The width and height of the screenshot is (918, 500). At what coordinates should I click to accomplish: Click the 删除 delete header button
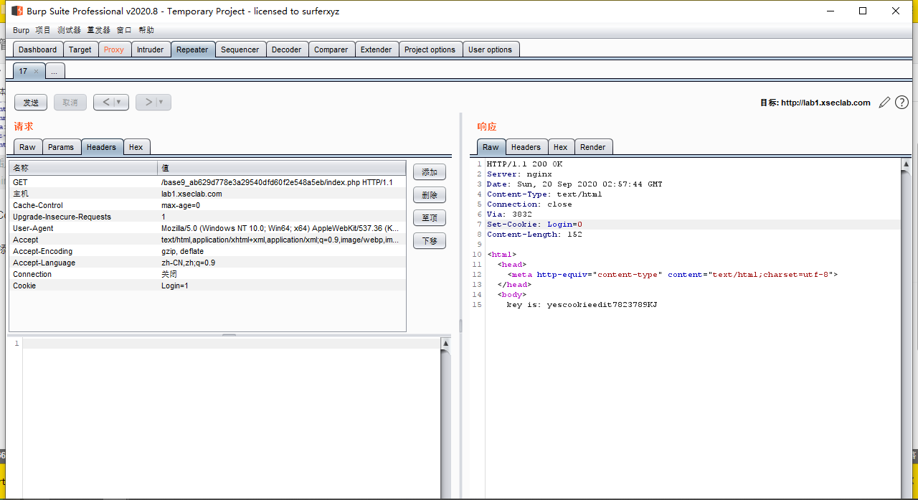pos(430,195)
